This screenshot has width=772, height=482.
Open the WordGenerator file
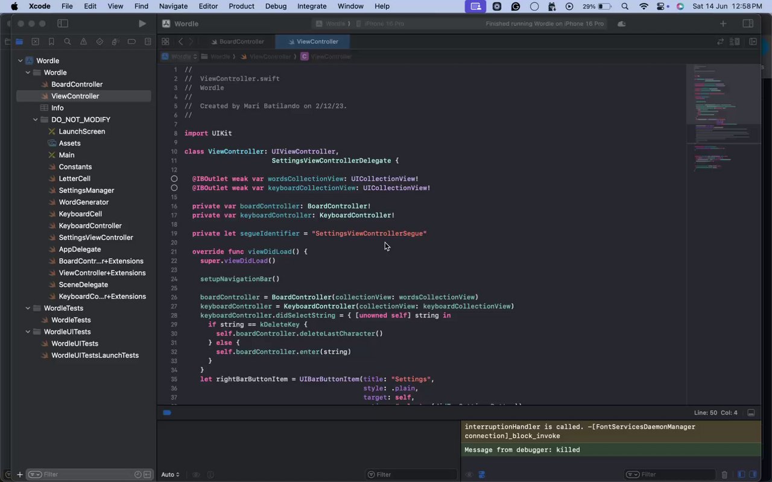(x=83, y=202)
